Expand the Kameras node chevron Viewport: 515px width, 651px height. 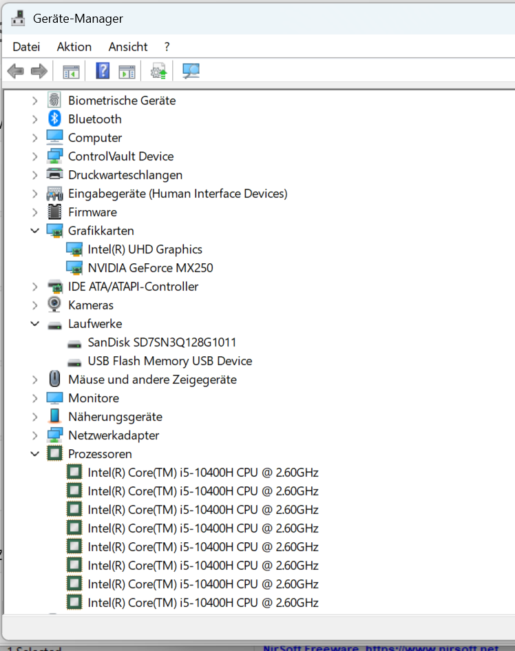click(x=35, y=305)
